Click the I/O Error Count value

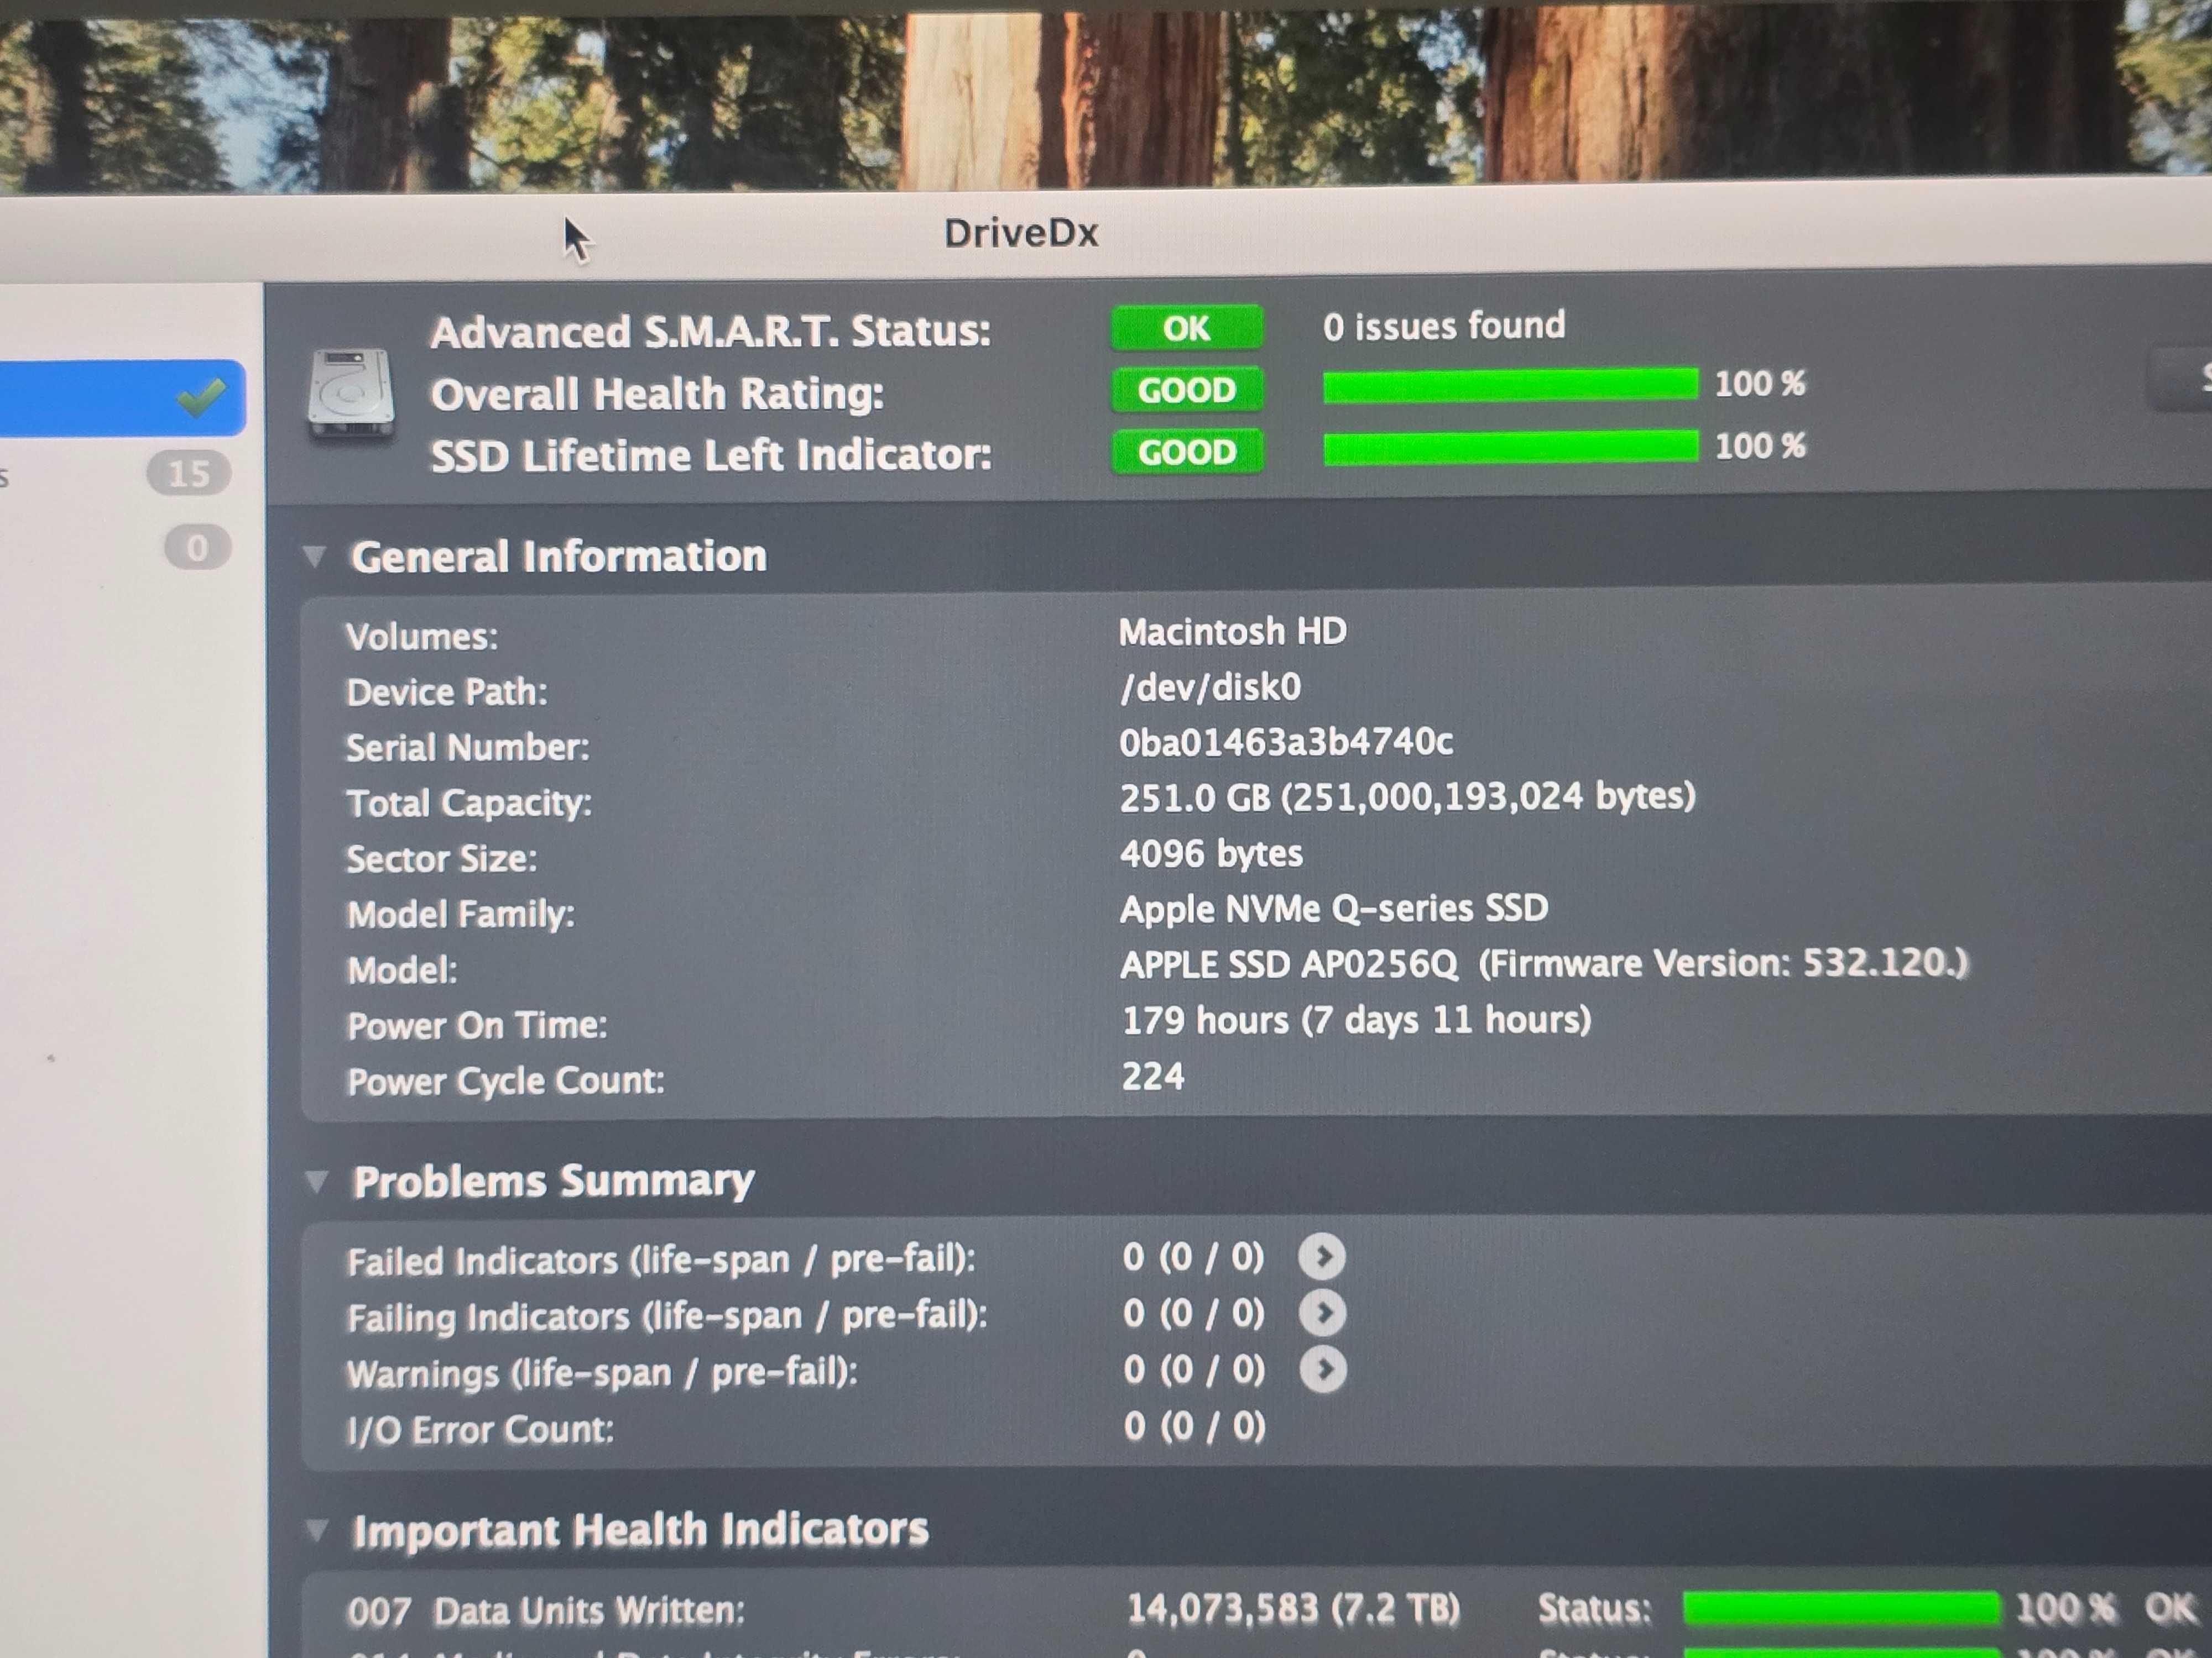point(1194,1426)
